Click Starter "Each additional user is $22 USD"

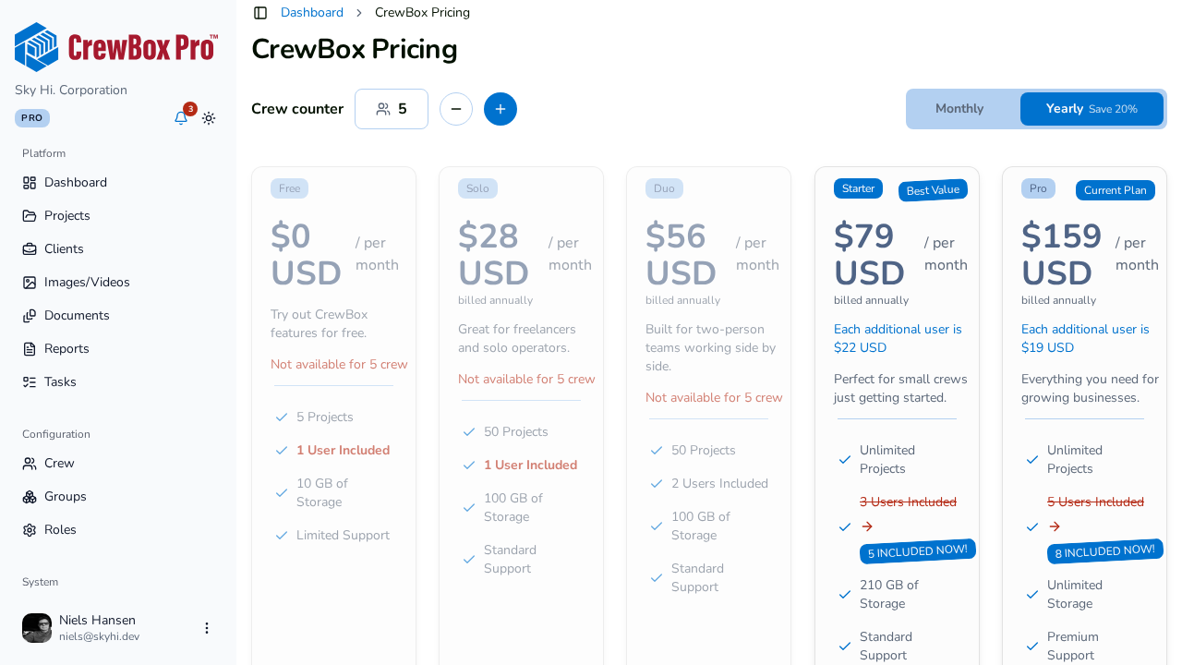click(x=898, y=339)
